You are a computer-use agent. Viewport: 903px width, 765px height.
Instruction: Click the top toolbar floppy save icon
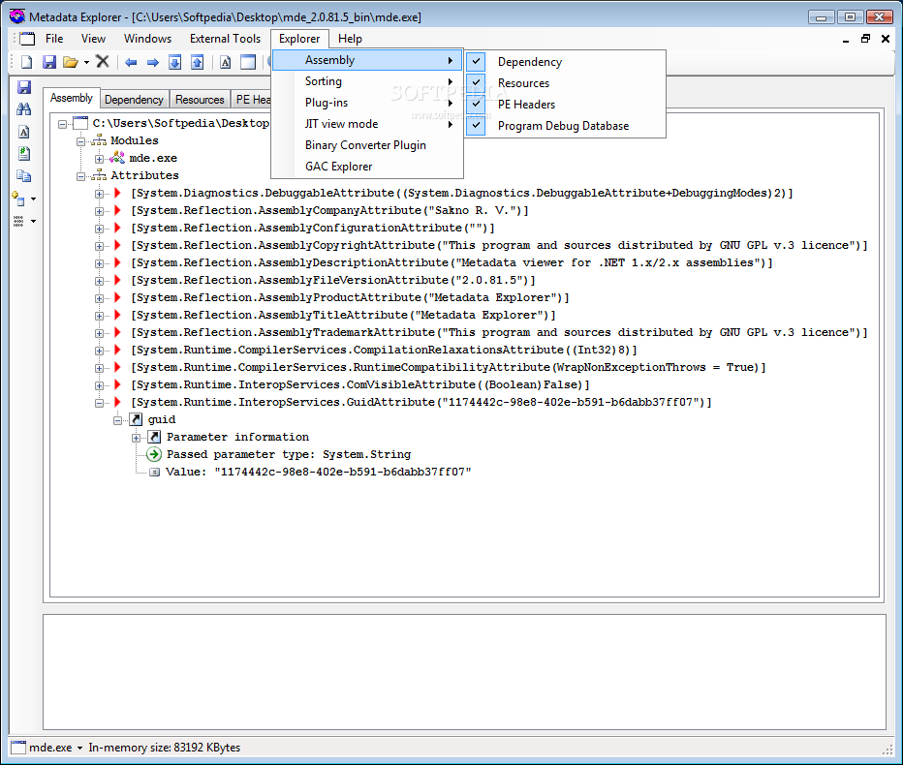coord(49,62)
